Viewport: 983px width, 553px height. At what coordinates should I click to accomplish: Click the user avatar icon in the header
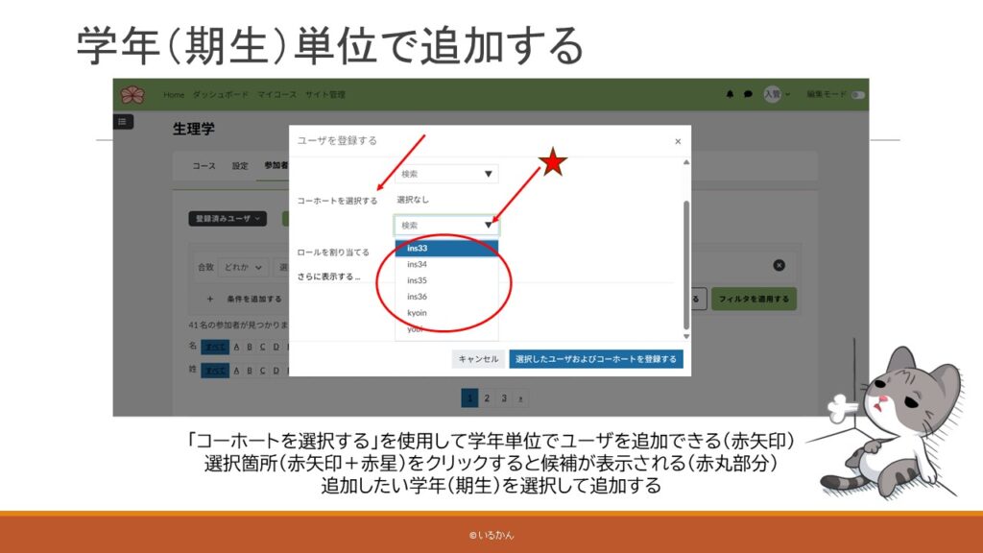[x=772, y=95]
